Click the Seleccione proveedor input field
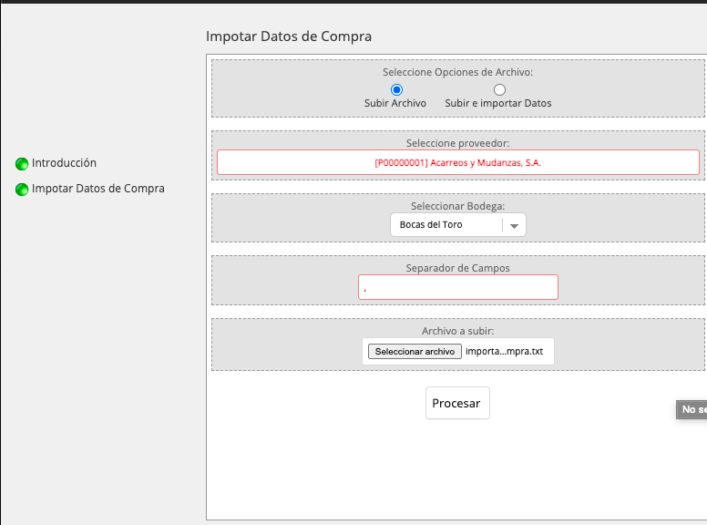The image size is (707, 525). 458,162
